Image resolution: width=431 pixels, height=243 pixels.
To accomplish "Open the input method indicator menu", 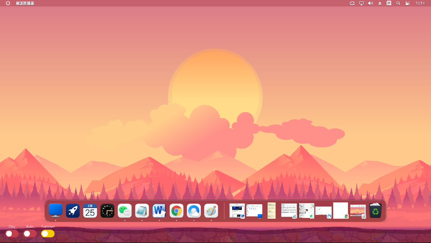I will pyautogui.click(x=389, y=3).
